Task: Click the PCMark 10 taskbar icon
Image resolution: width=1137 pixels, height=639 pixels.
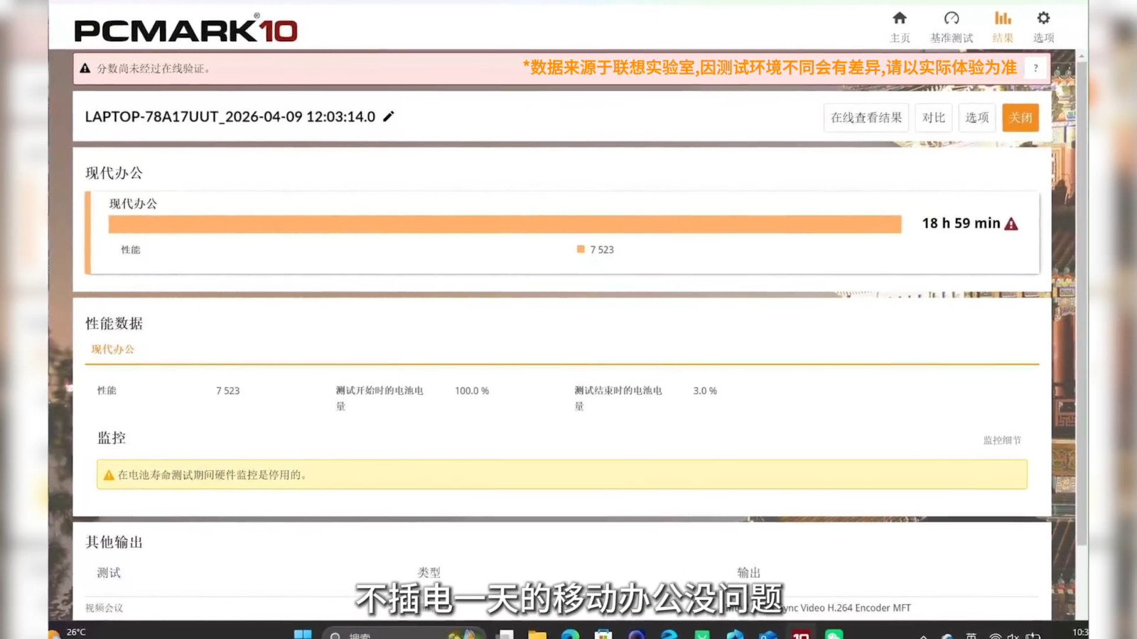Action: point(801,634)
